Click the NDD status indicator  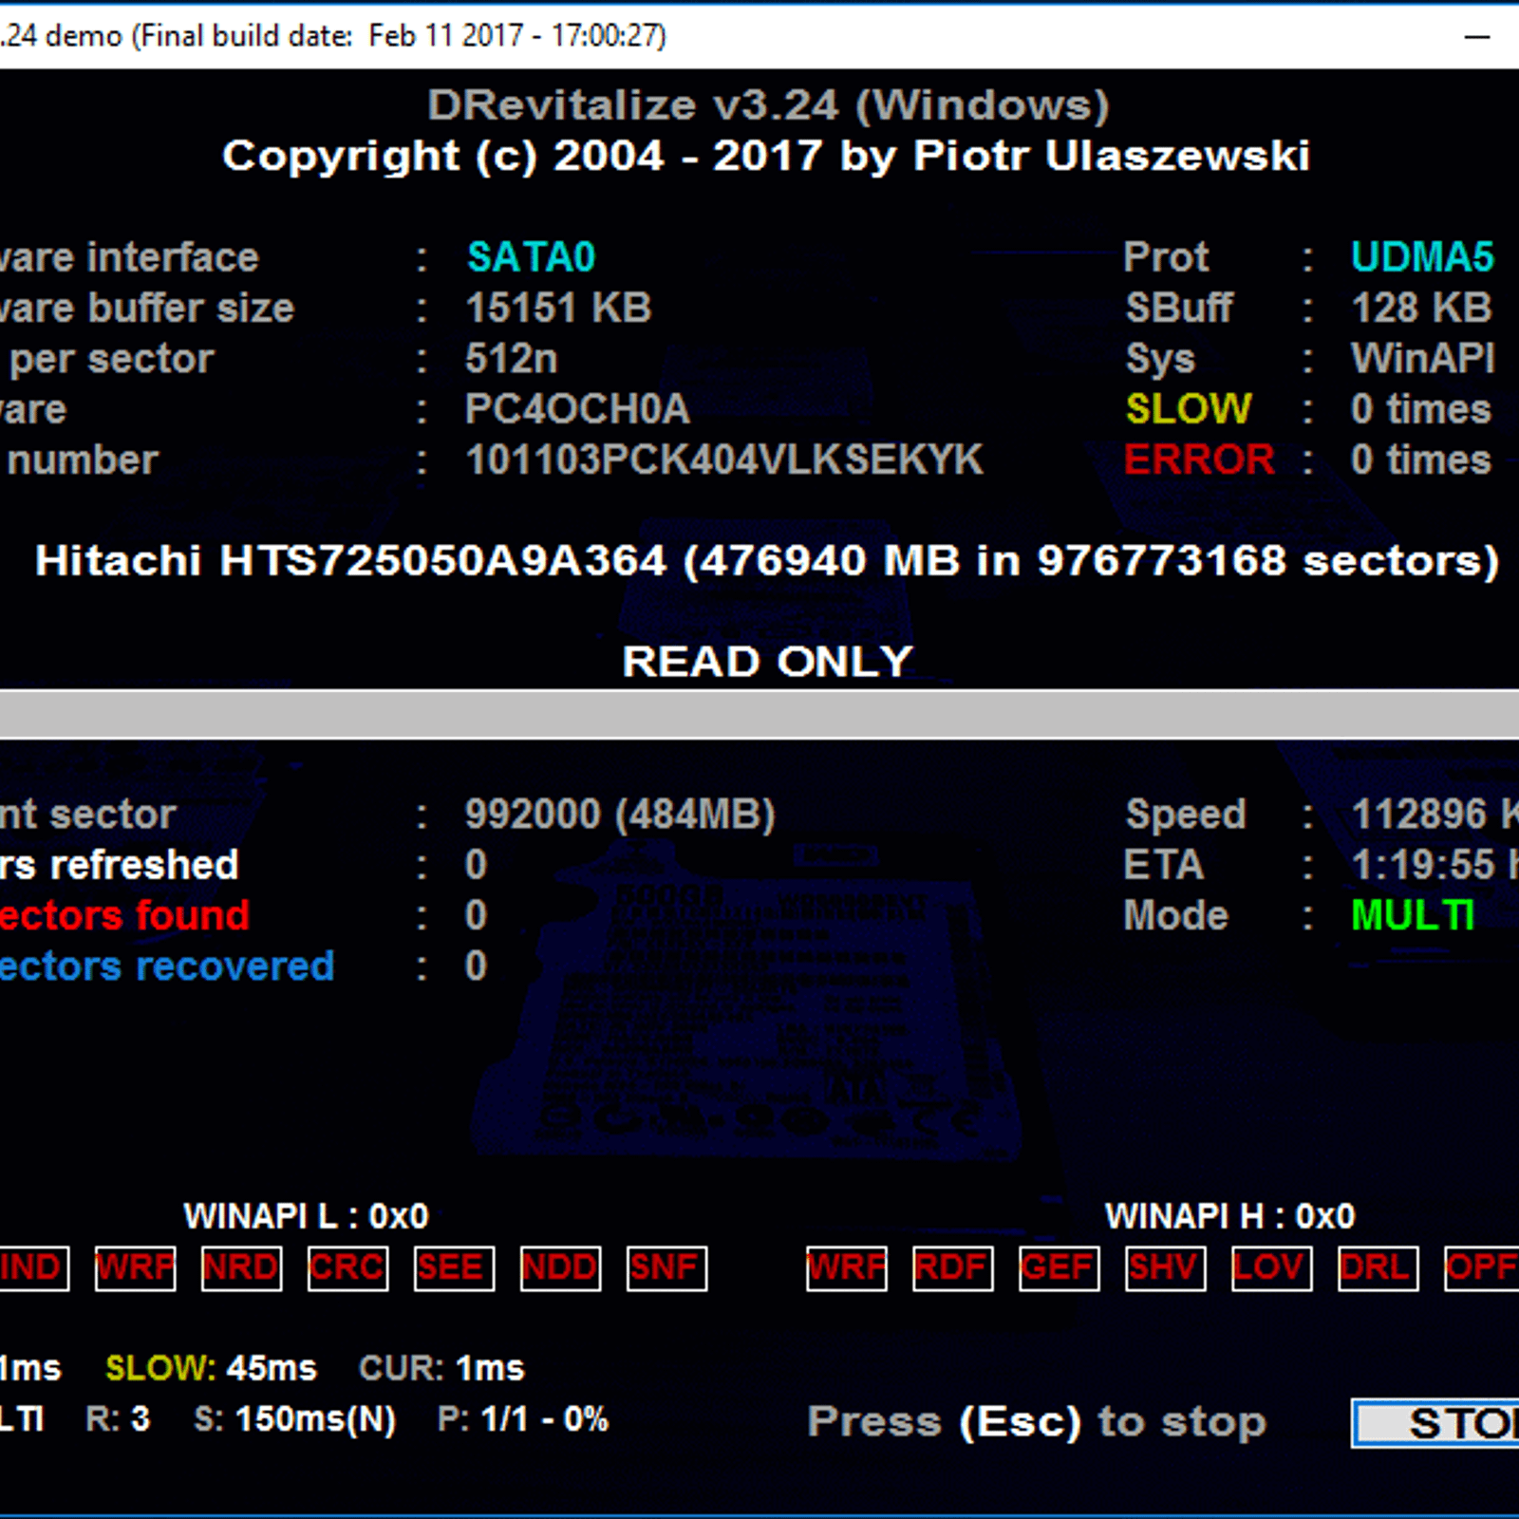point(561,1268)
